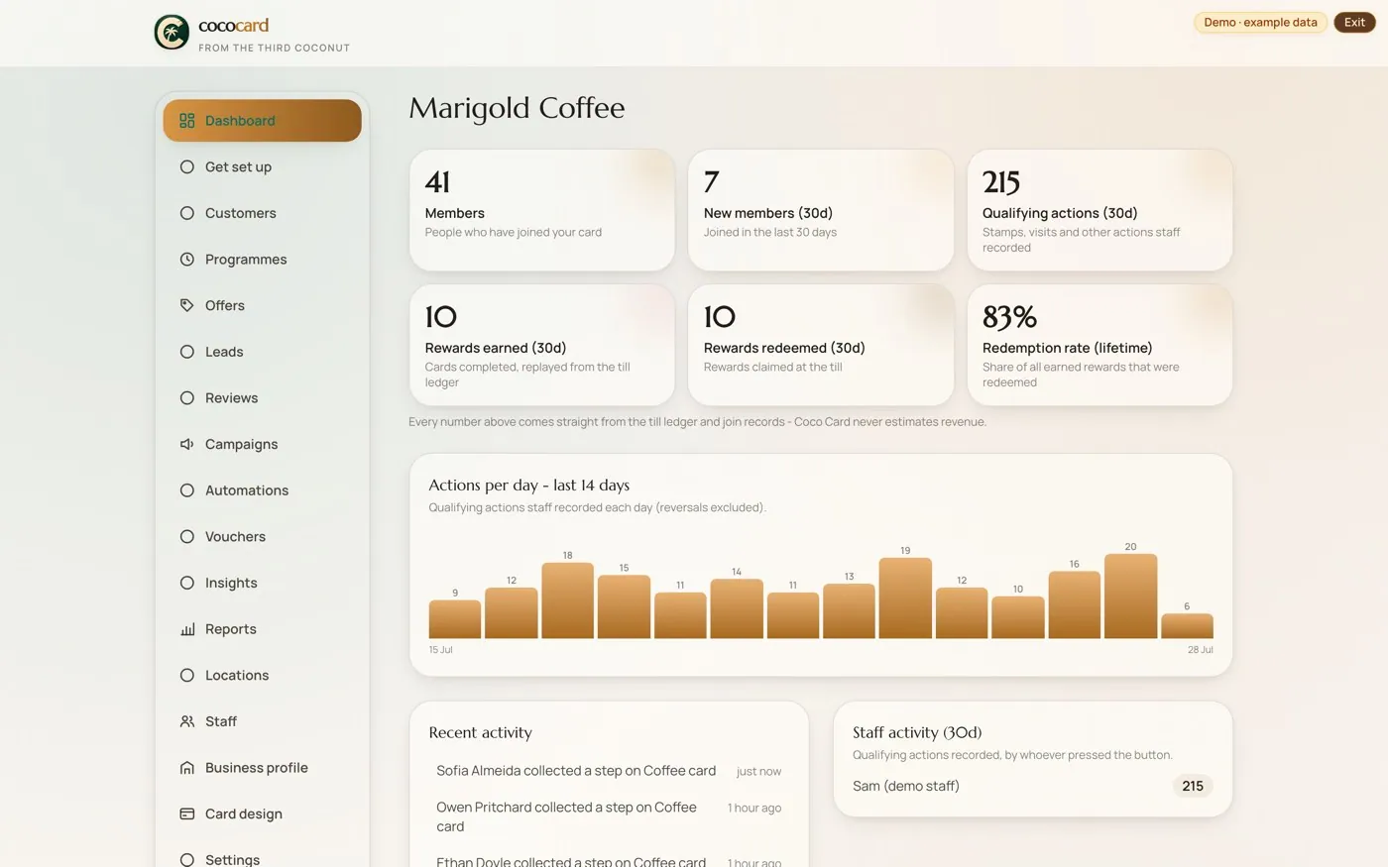The width and height of the screenshot is (1388, 867).
Task: Click the bar labeled 20 in chart
Action: pyautogui.click(x=1130, y=596)
